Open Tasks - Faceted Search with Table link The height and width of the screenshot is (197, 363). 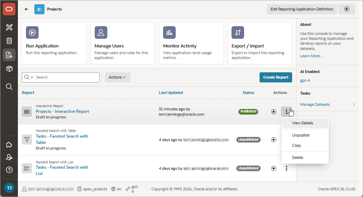point(62,139)
